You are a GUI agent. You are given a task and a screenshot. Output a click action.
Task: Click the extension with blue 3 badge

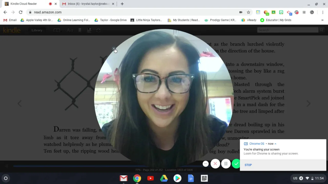tap(289, 12)
